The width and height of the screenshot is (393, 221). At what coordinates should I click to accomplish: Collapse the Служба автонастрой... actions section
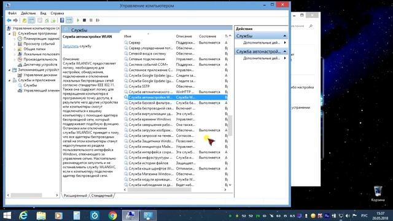point(285,52)
